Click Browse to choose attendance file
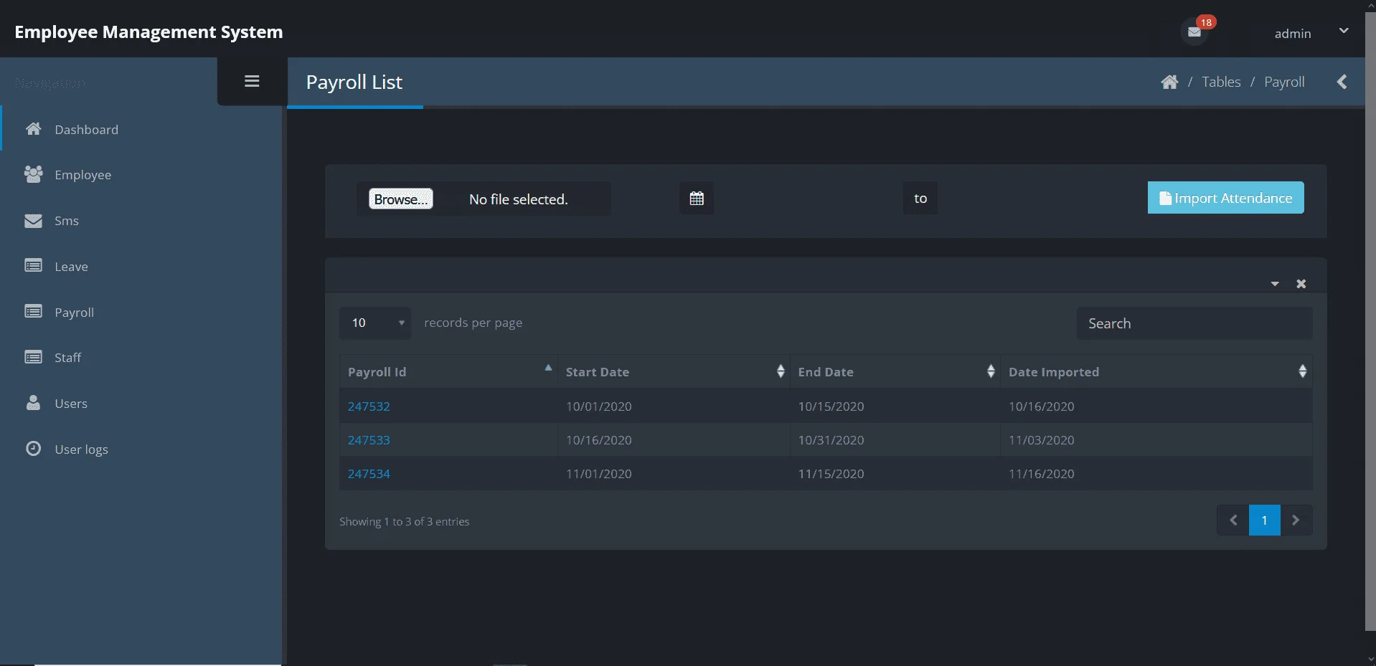The image size is (1376, 666). [401, 199]
